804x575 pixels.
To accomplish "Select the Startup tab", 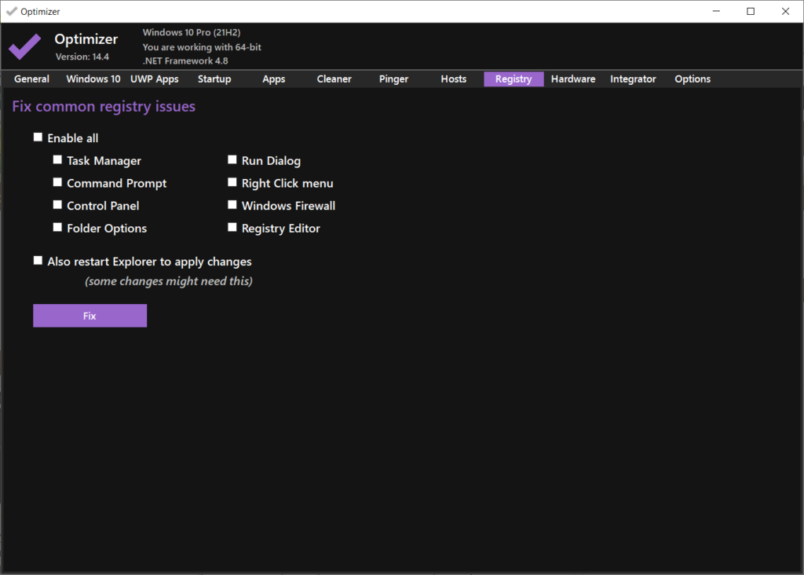I will [214, 79].
